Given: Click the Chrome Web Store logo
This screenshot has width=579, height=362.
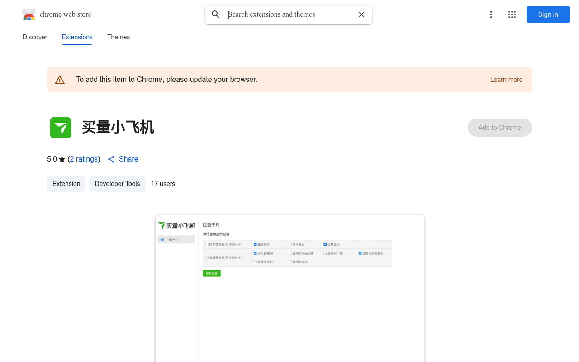Looking at the screenshot, I should (29, 14).
